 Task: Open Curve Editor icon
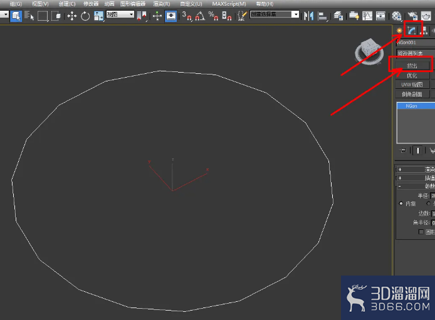pyautogui.click(x=367, y=16)
